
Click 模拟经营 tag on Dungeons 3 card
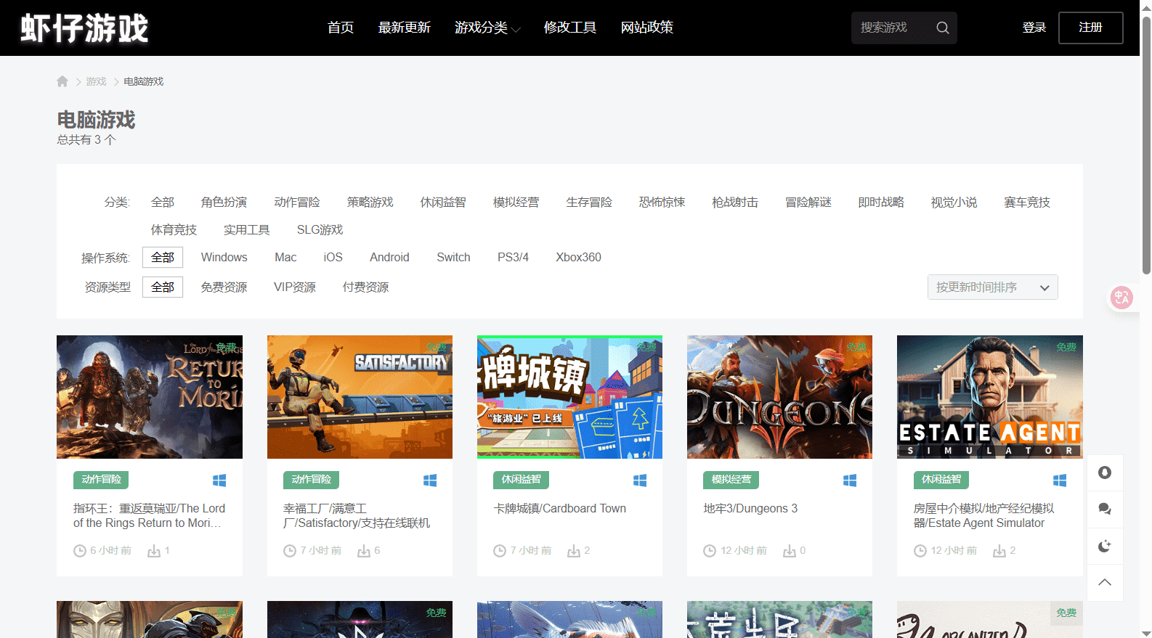click(x=731, y=480)
